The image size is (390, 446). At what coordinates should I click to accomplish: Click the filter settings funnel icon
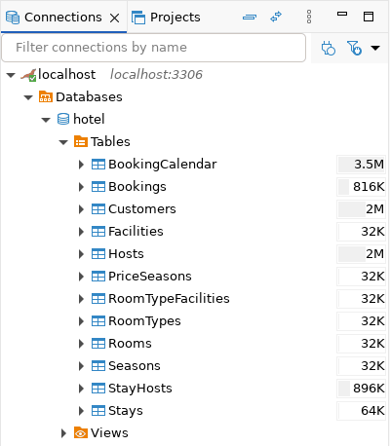354,49
